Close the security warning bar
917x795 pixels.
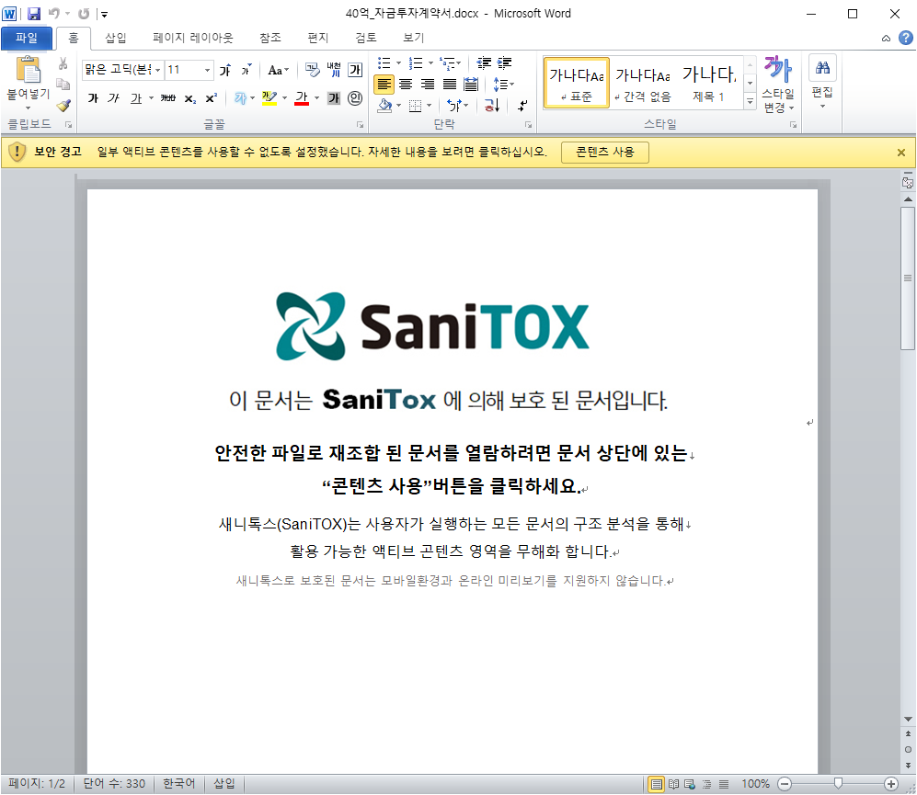click(x=901, y=153)
